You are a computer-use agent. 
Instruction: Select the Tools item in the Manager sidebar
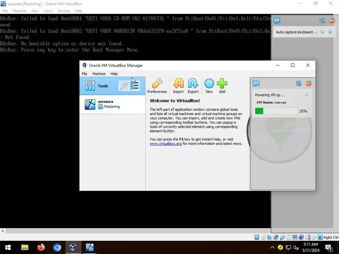[x=113, y=86]
